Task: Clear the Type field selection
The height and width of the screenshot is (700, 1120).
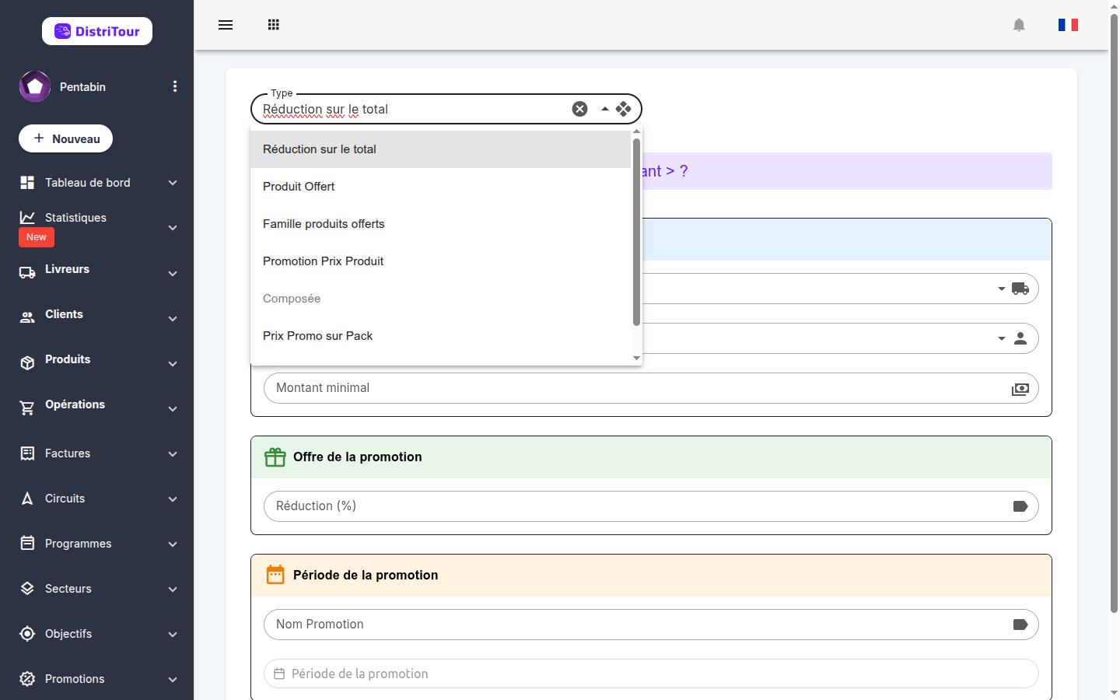Action: 579,109
